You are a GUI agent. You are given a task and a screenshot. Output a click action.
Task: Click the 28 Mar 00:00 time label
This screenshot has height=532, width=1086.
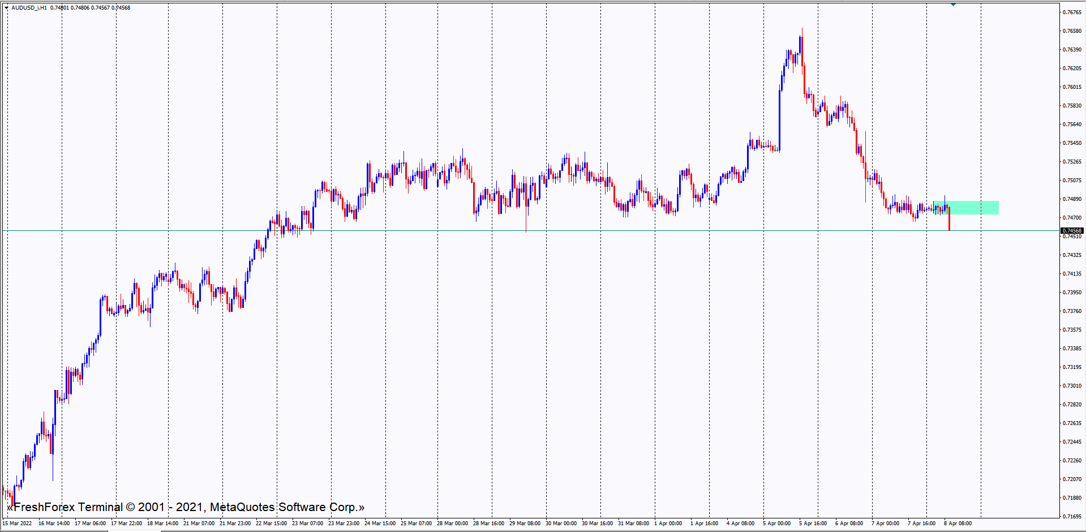point(452,524)
